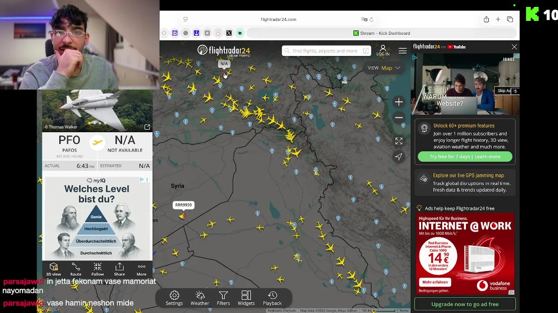Open the aircraft photo in external view

click(x=147, y=127)
